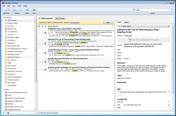Favorite the Google Newspaper Search paper star
Image resolution: width=176 pixels, height=116 pixels.
pos(39,53)
